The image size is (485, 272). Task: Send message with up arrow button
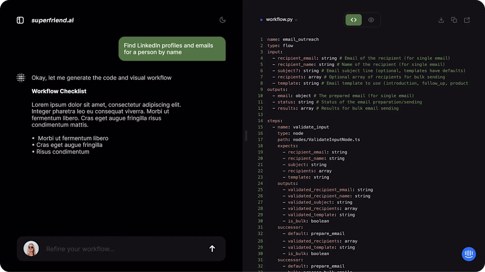pos(212,249)
